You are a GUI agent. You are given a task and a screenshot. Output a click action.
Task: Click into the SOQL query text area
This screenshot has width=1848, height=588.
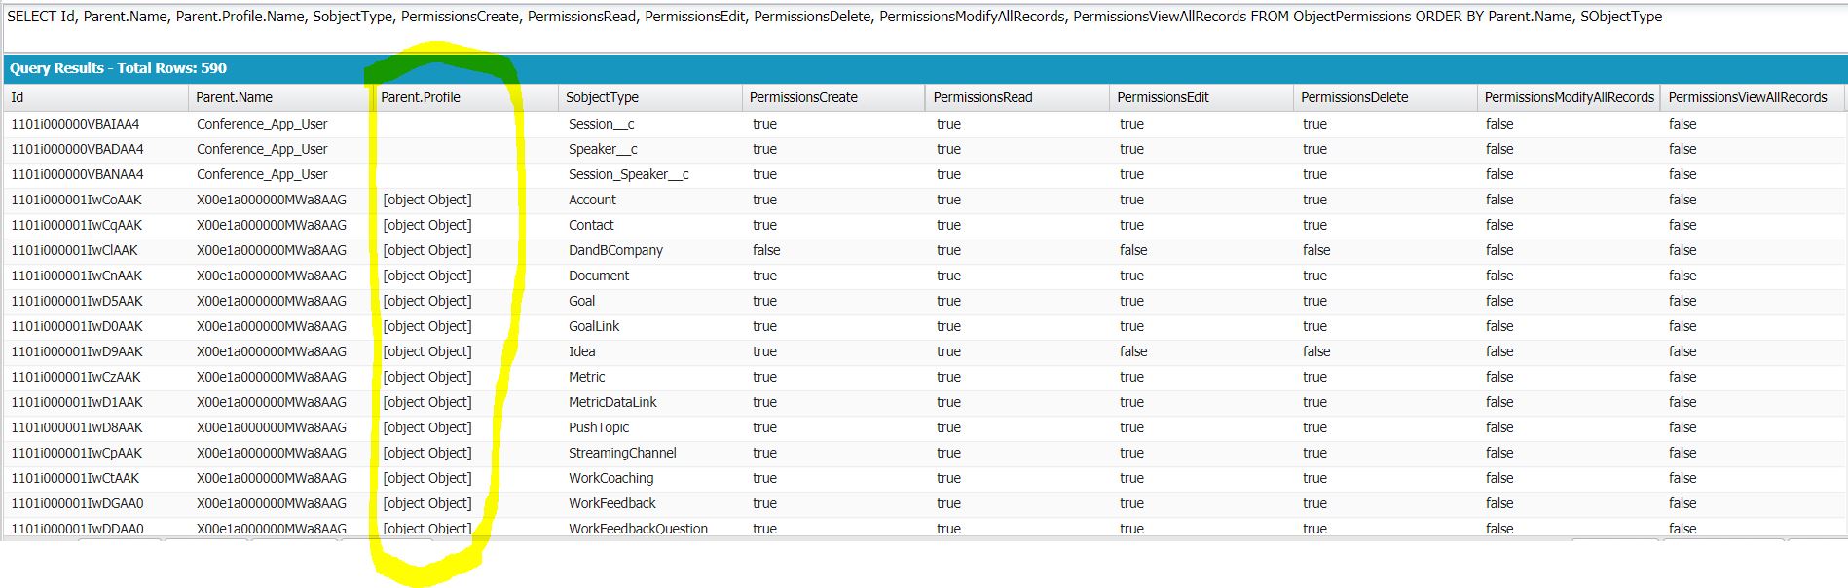[x=923, y=26]
